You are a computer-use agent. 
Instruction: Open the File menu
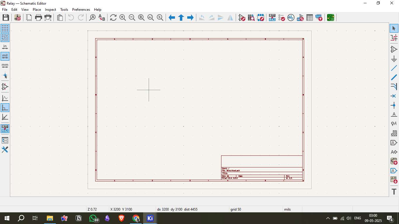[x=5, y=10]
